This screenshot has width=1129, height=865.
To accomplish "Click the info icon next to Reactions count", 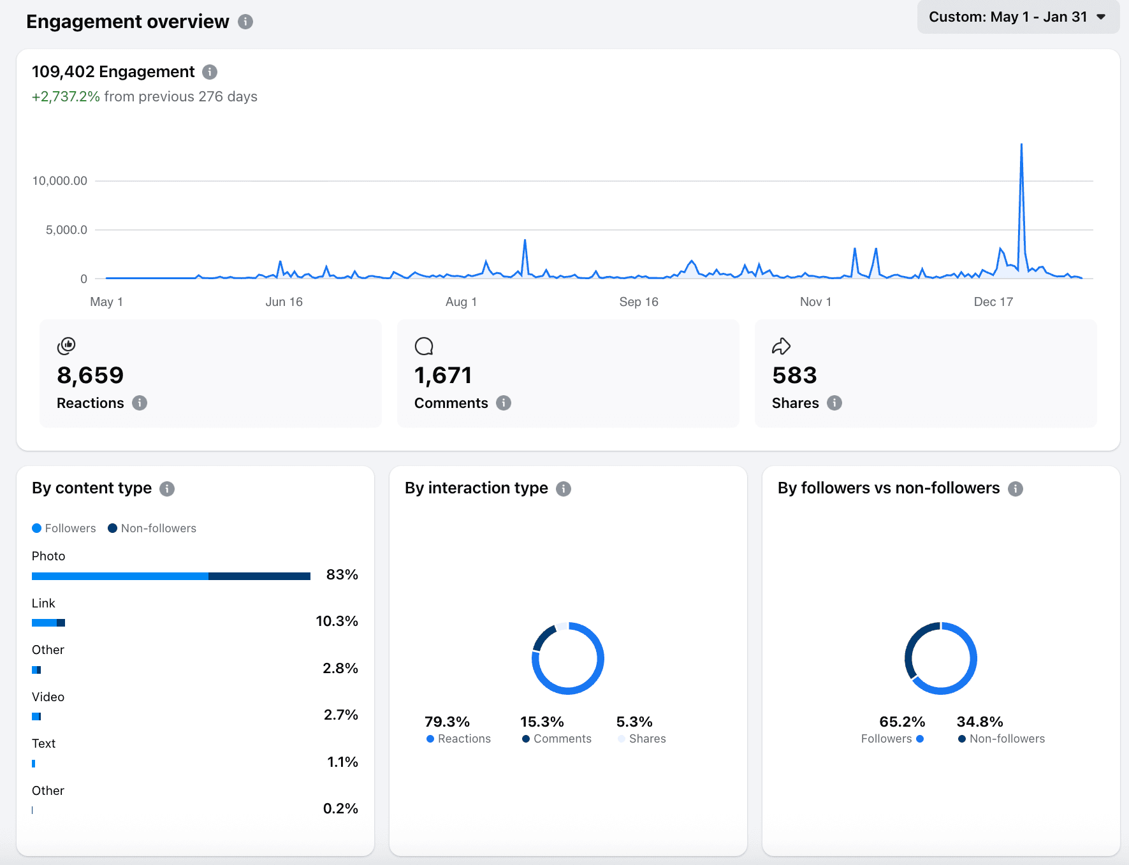I will coord(142,403).
